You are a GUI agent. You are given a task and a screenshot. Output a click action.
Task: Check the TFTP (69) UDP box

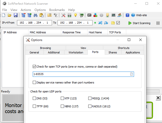(x=34, y=106)
